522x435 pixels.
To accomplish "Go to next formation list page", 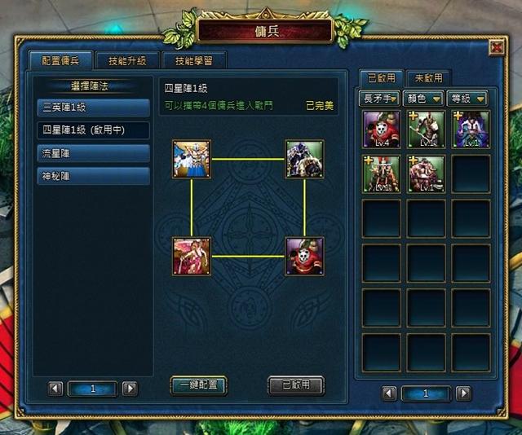I will 130,388.
